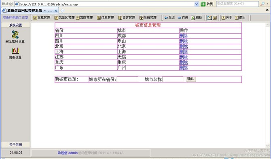Click the 前进 forward arrow icon

pyautogui.click(x=180, y=18)
